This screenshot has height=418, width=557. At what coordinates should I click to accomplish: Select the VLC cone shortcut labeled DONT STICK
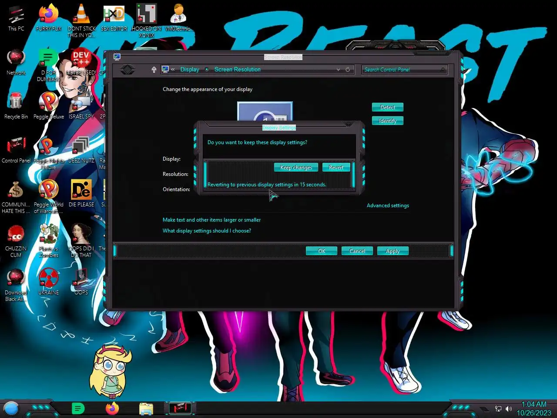click(81, 21)
